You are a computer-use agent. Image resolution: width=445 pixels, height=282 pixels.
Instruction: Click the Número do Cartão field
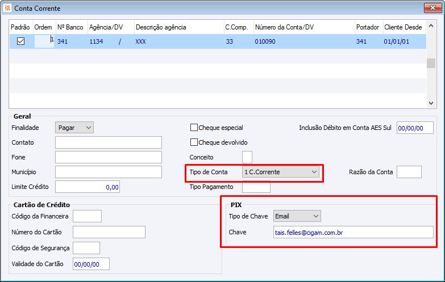109,232
